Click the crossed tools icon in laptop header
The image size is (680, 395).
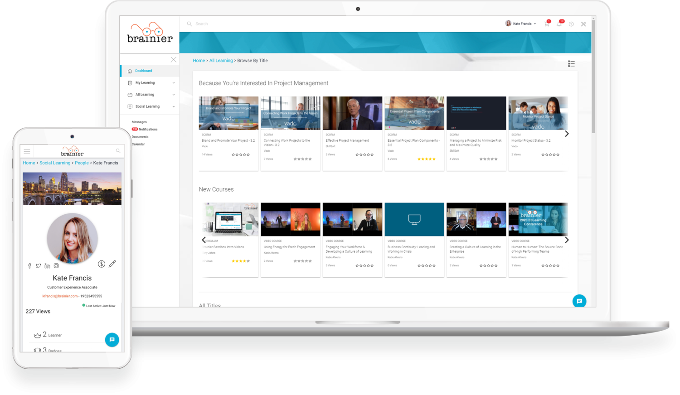click(x=583, y=24)
